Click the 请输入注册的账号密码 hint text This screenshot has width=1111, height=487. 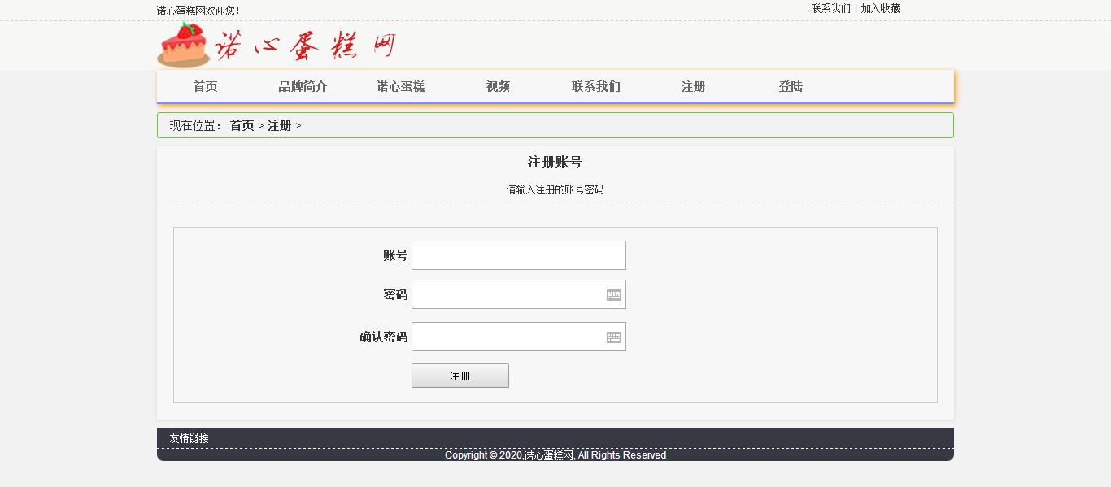pos(555,189)
